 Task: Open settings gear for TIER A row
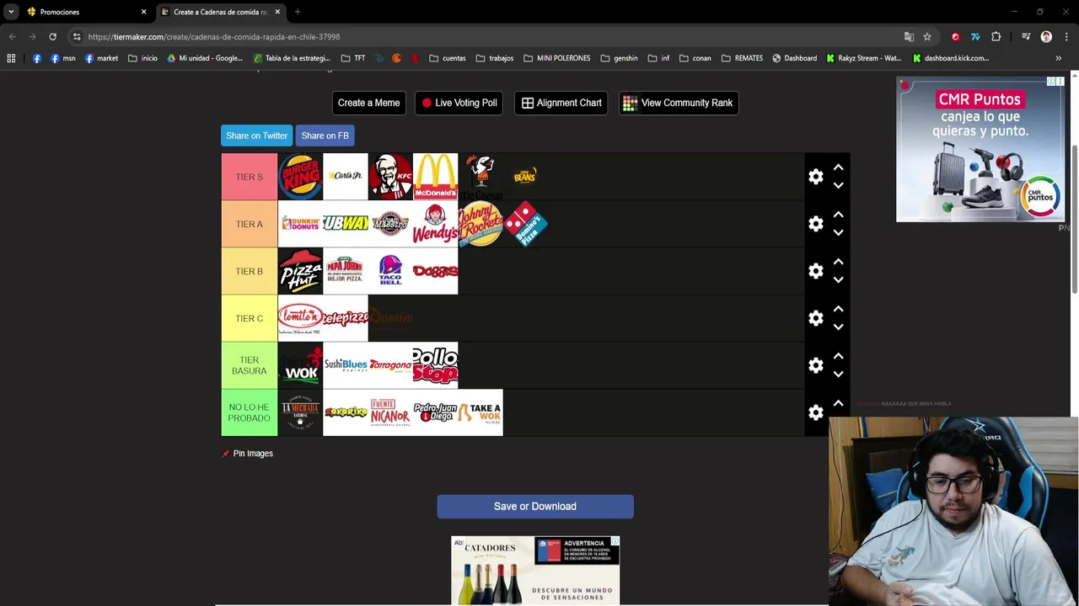coord(815,224)
